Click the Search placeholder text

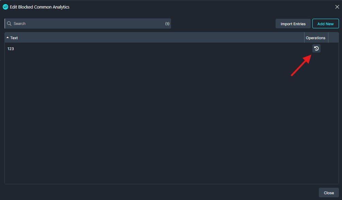point(19,24)
